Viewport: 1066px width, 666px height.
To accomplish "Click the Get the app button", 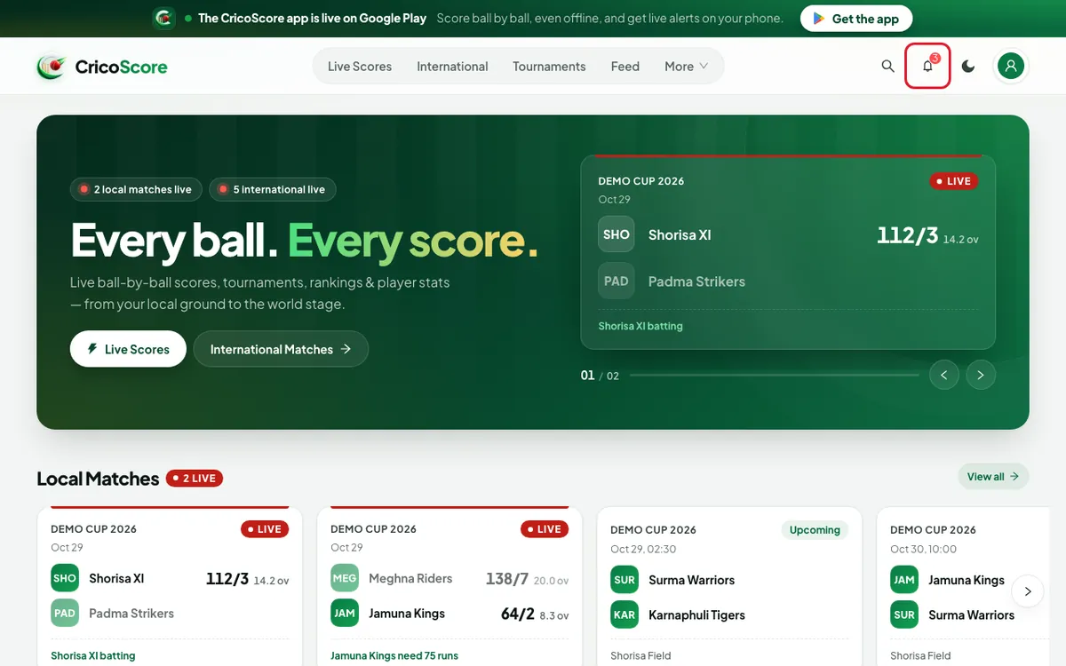I will (856, 19).
